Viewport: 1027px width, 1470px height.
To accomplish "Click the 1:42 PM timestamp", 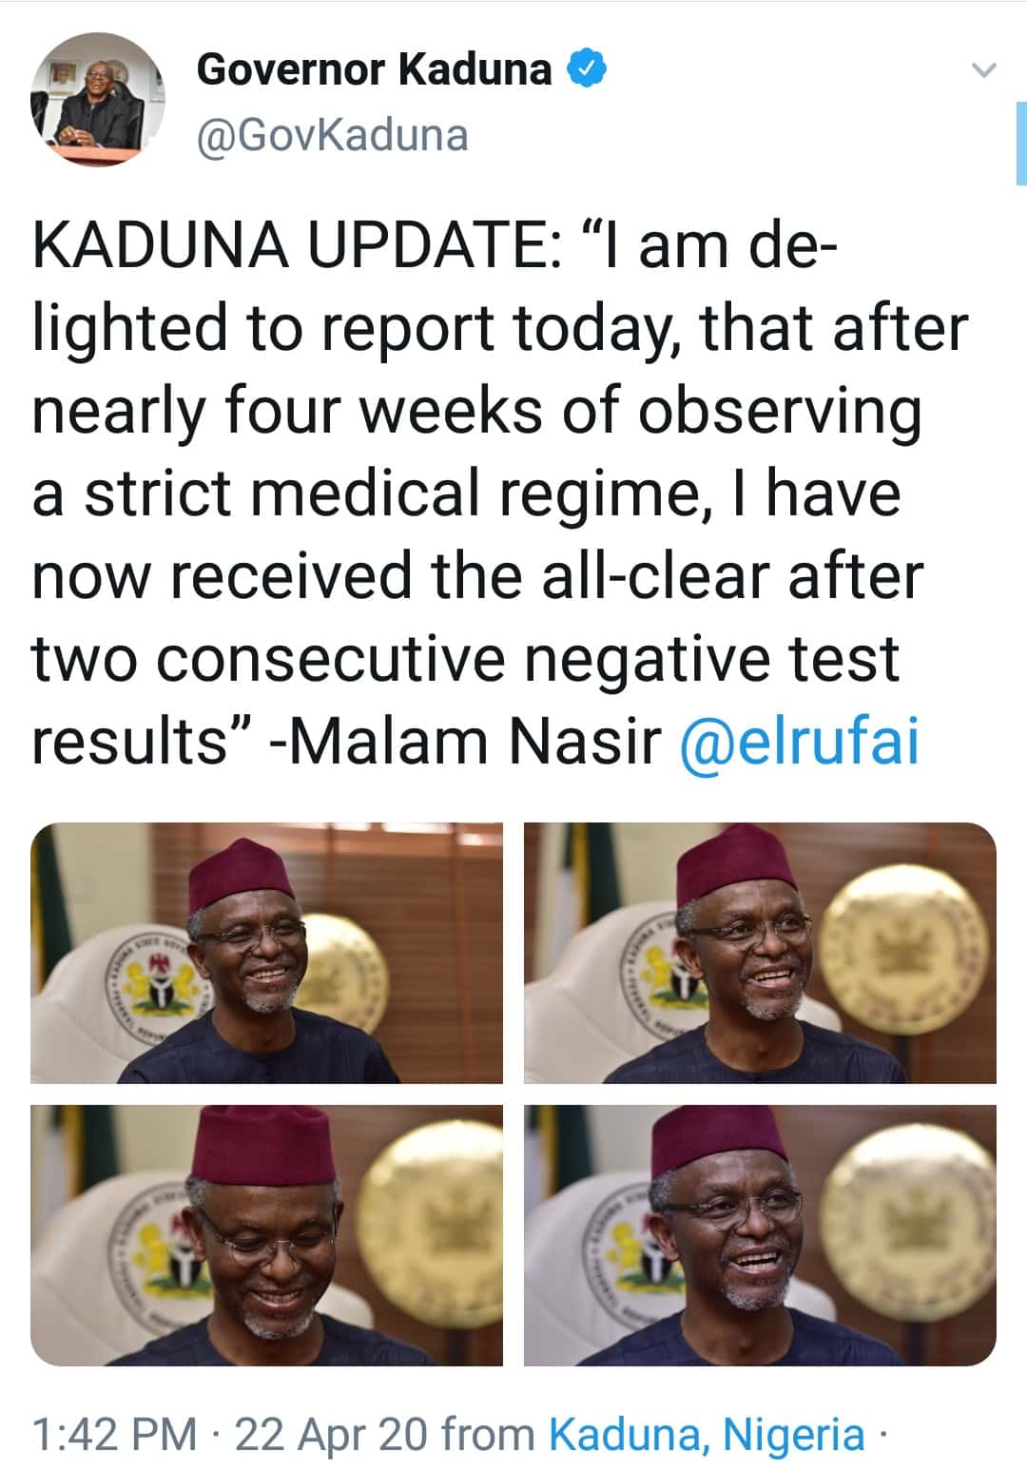I will point(114,1434).
